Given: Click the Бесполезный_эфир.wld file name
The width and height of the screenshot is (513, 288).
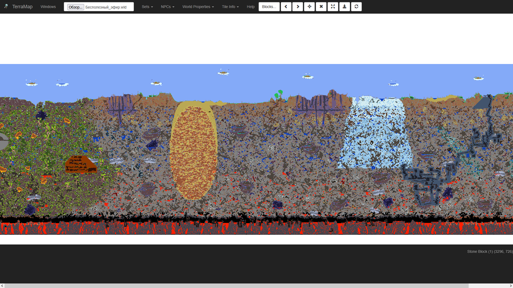Looking at the screenshot, I should point(106,7).
